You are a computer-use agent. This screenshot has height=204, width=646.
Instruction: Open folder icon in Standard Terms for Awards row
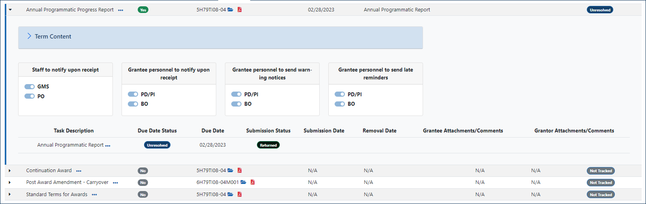[230, 194]
